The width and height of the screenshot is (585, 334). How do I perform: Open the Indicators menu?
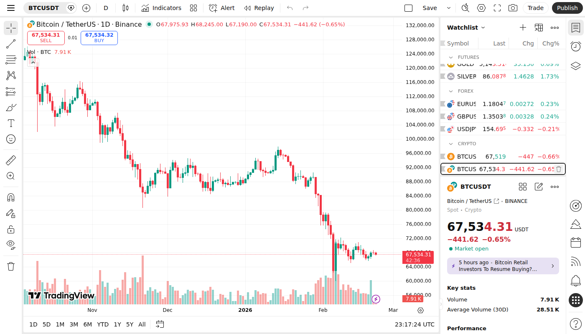tap(161, 8)
